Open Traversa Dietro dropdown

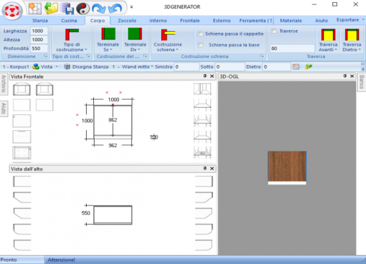(x=352, y=39)
